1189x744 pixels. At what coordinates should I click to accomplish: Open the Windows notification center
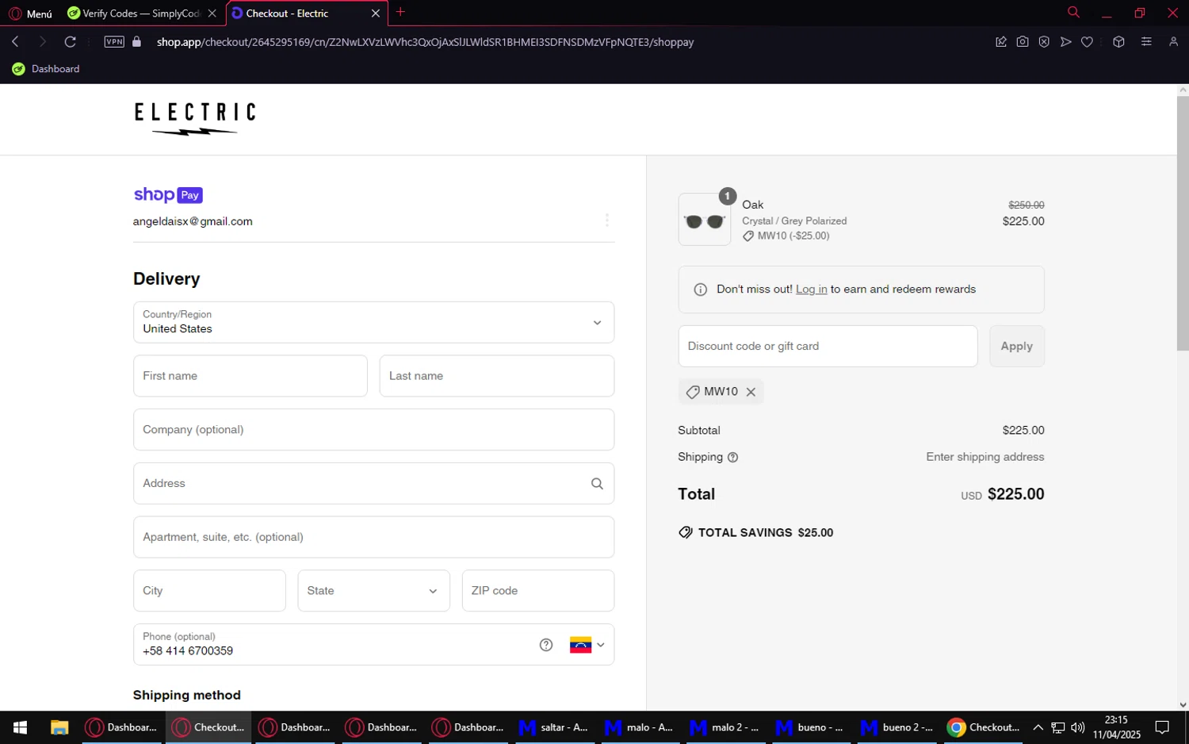pos(1162,727)
